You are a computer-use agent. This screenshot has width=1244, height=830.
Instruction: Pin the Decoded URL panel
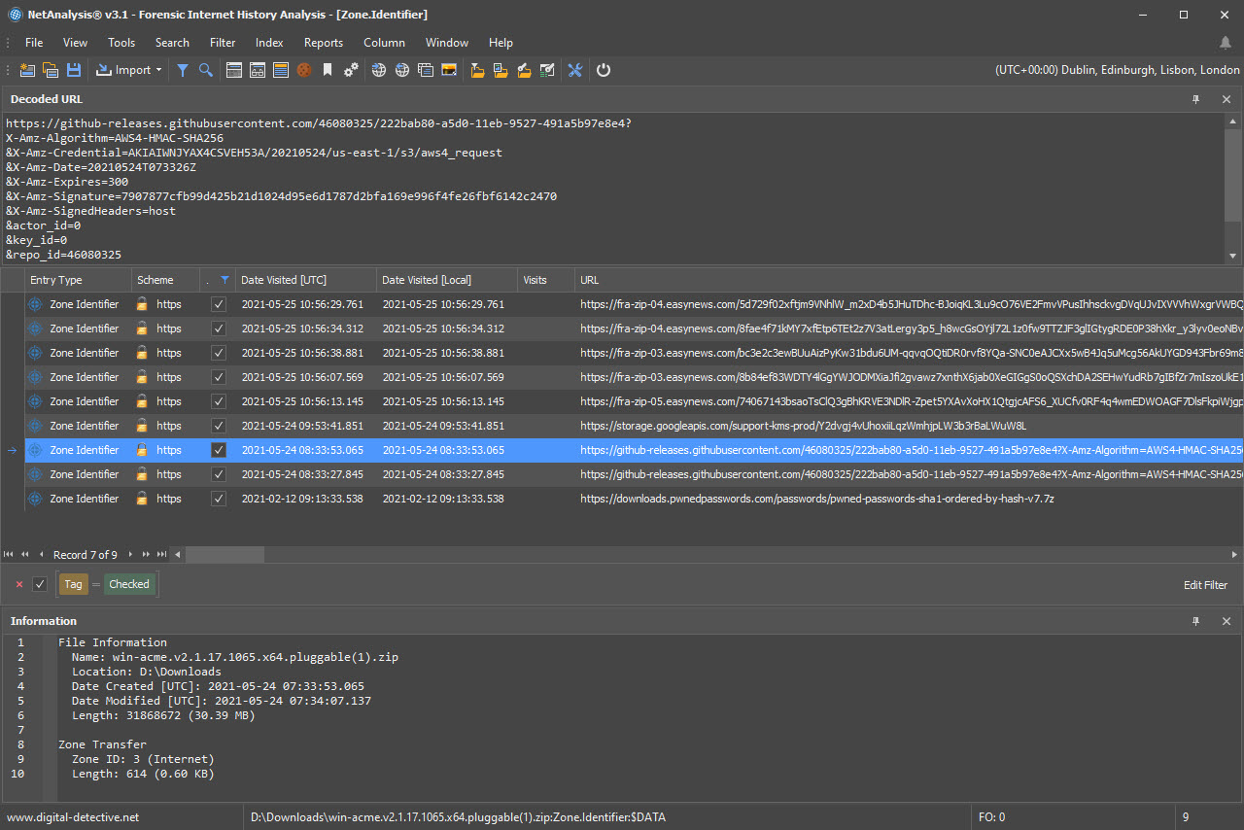[x=1196, y=99]
